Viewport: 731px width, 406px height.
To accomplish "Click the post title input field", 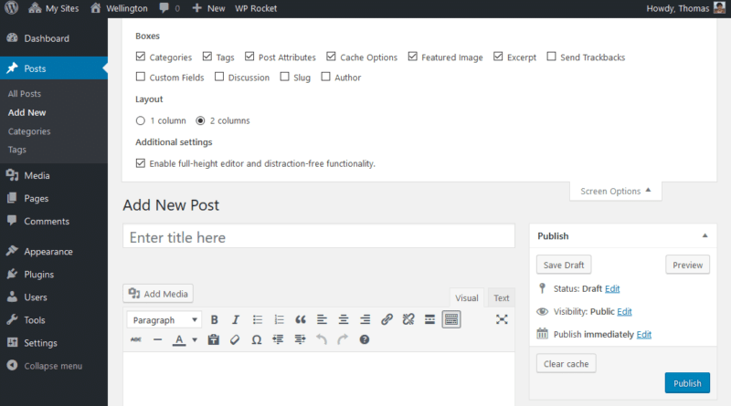I will 319,237.
